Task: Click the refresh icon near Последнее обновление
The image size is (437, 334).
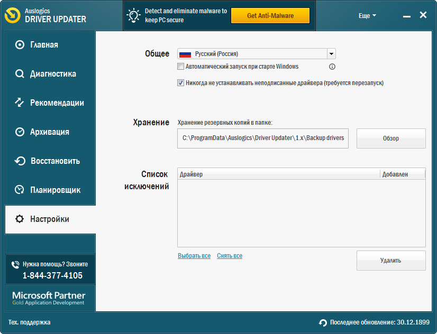Action: 323,322
